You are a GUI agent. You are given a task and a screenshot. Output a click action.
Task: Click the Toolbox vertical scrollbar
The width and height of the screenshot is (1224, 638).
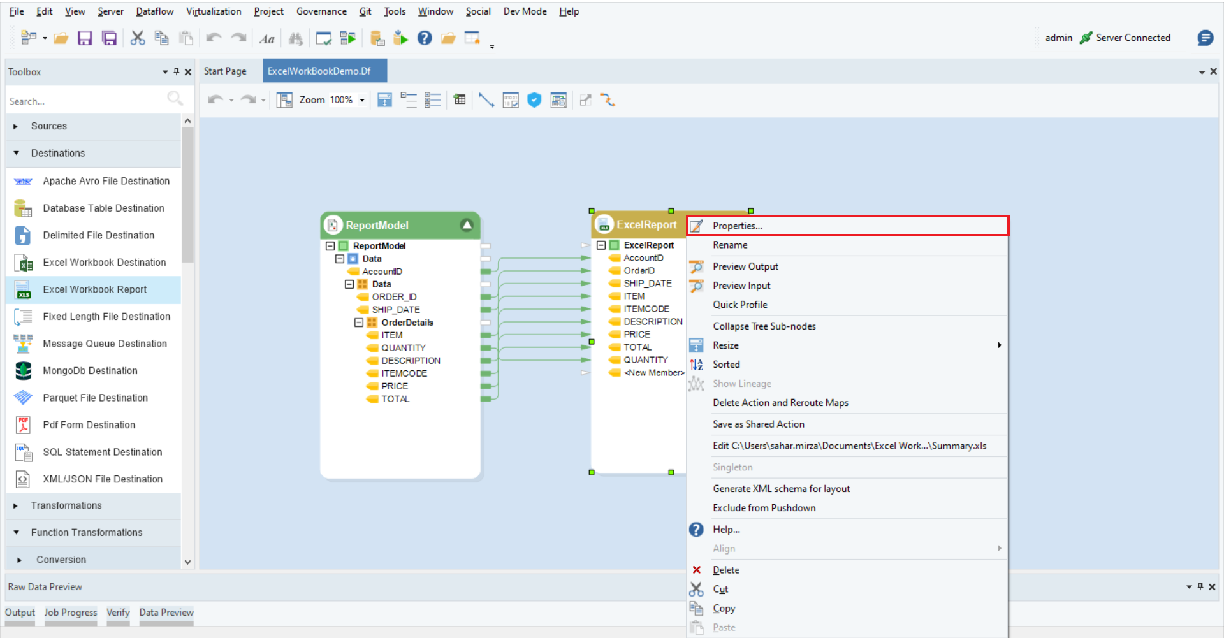click(x=187, y=194)
